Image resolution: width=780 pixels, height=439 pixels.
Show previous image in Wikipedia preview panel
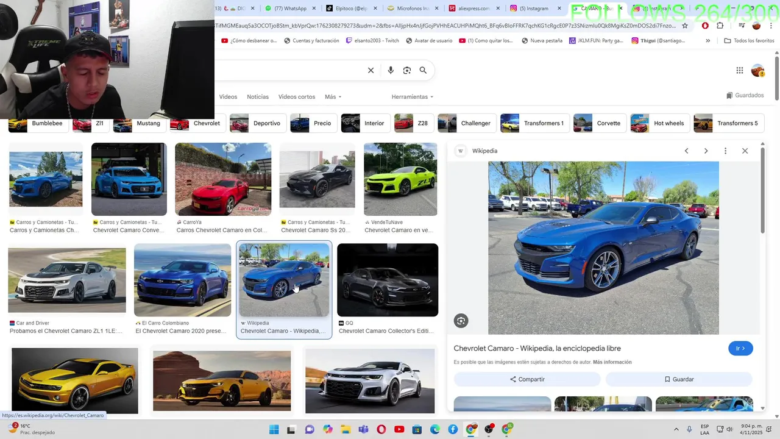pyautogui.click(x=686, y=151)
